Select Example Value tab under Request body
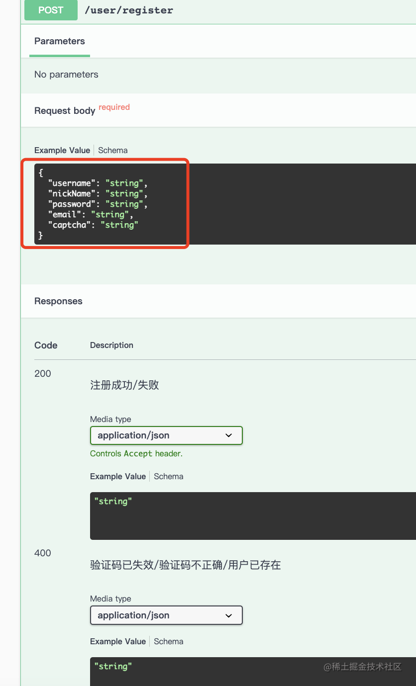The height and width of the screenshot is (686, 416). [62, 150]
